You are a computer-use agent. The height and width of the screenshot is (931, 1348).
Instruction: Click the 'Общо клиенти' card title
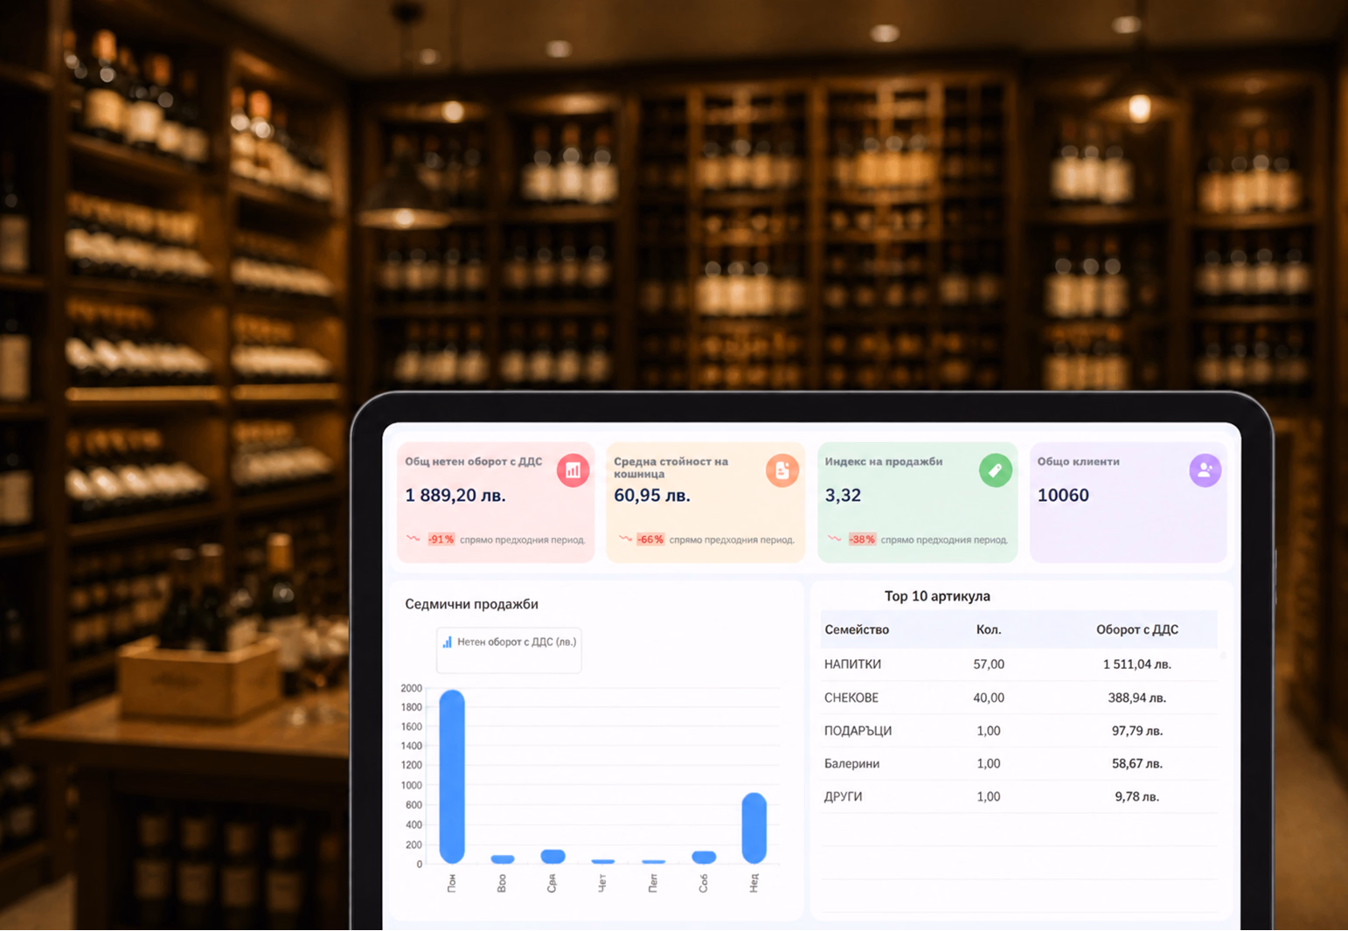[1079, 462]
